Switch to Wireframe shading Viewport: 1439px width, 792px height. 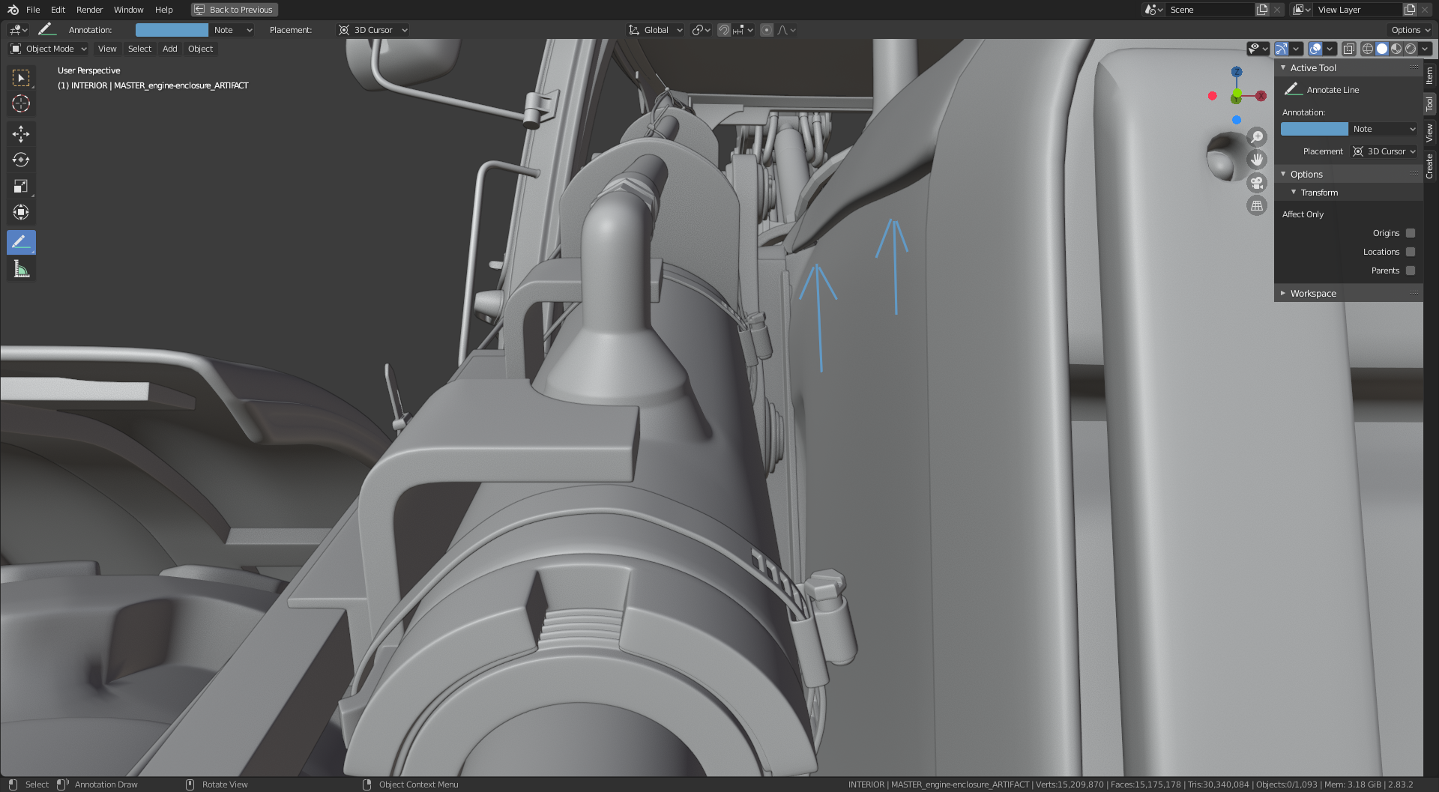tap(1368, 49)
